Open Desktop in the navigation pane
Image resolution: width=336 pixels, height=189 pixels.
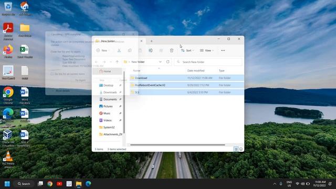point(109,85)
